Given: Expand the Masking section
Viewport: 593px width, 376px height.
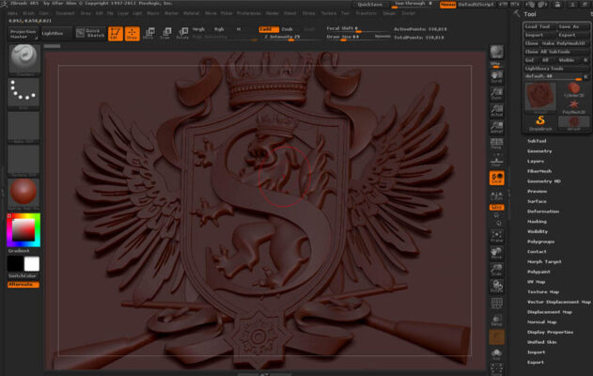Looking at the screenshot, I should coord(537,221).
